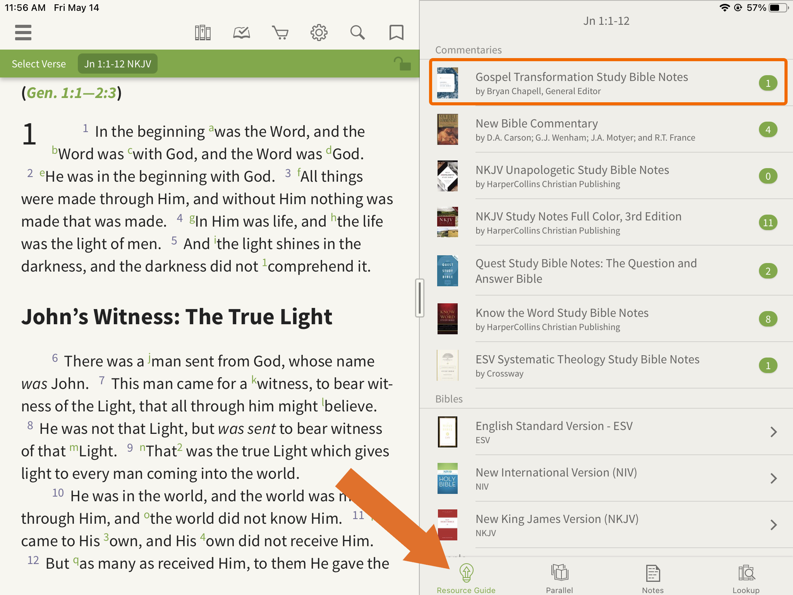
Task: Switch to the Notes tab
Action: (653, 578)
